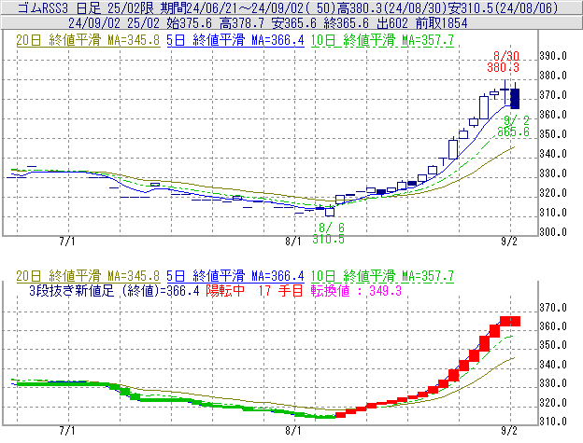The image size is (583, 443).
Task: Click the lower chart '7/1' date label
Action: (67, 431)
